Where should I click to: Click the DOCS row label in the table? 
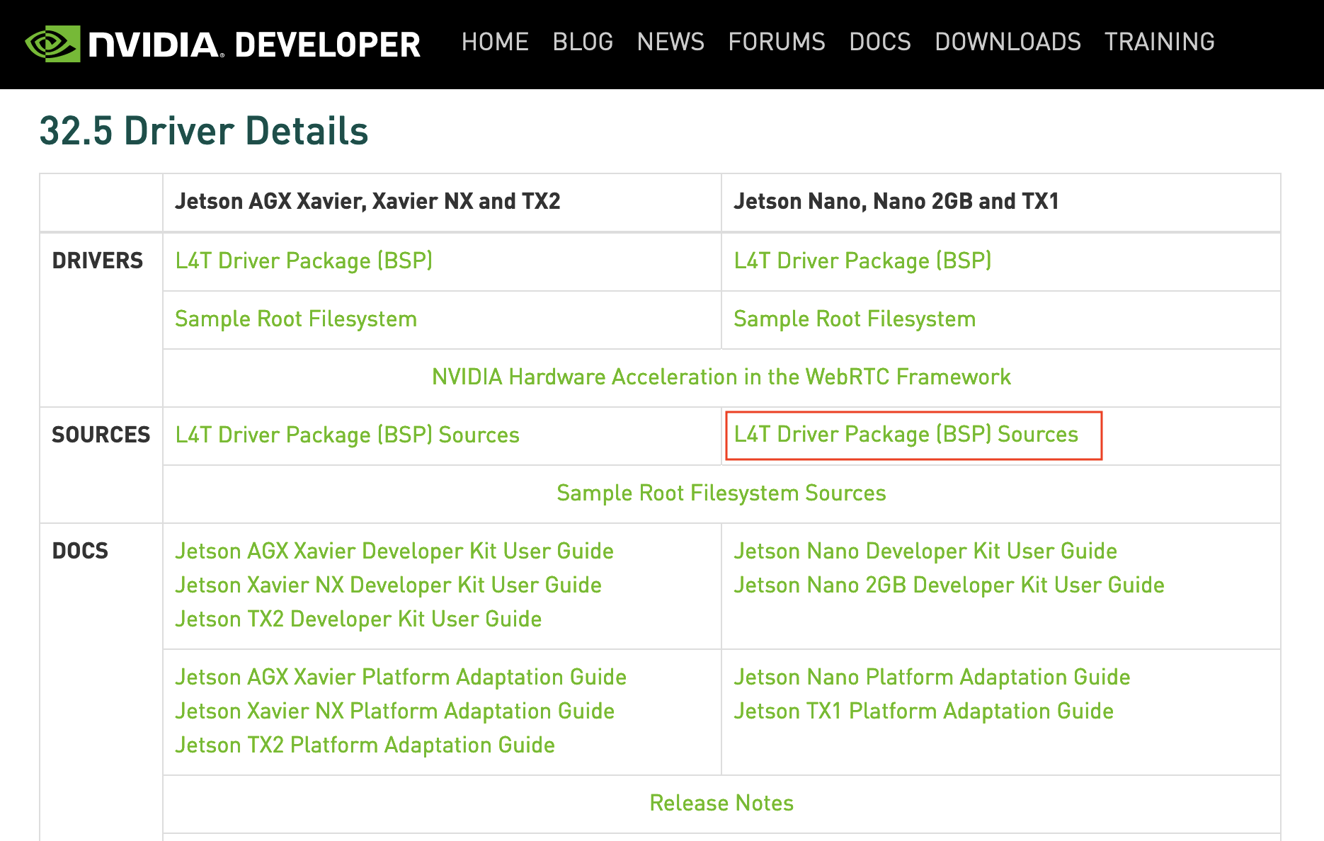pos(80,551)
